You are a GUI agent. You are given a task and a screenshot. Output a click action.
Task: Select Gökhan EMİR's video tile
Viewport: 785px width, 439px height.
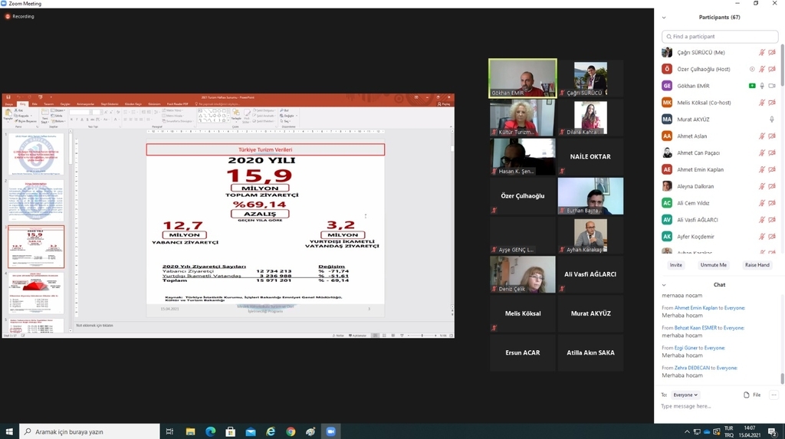[523, 77]
